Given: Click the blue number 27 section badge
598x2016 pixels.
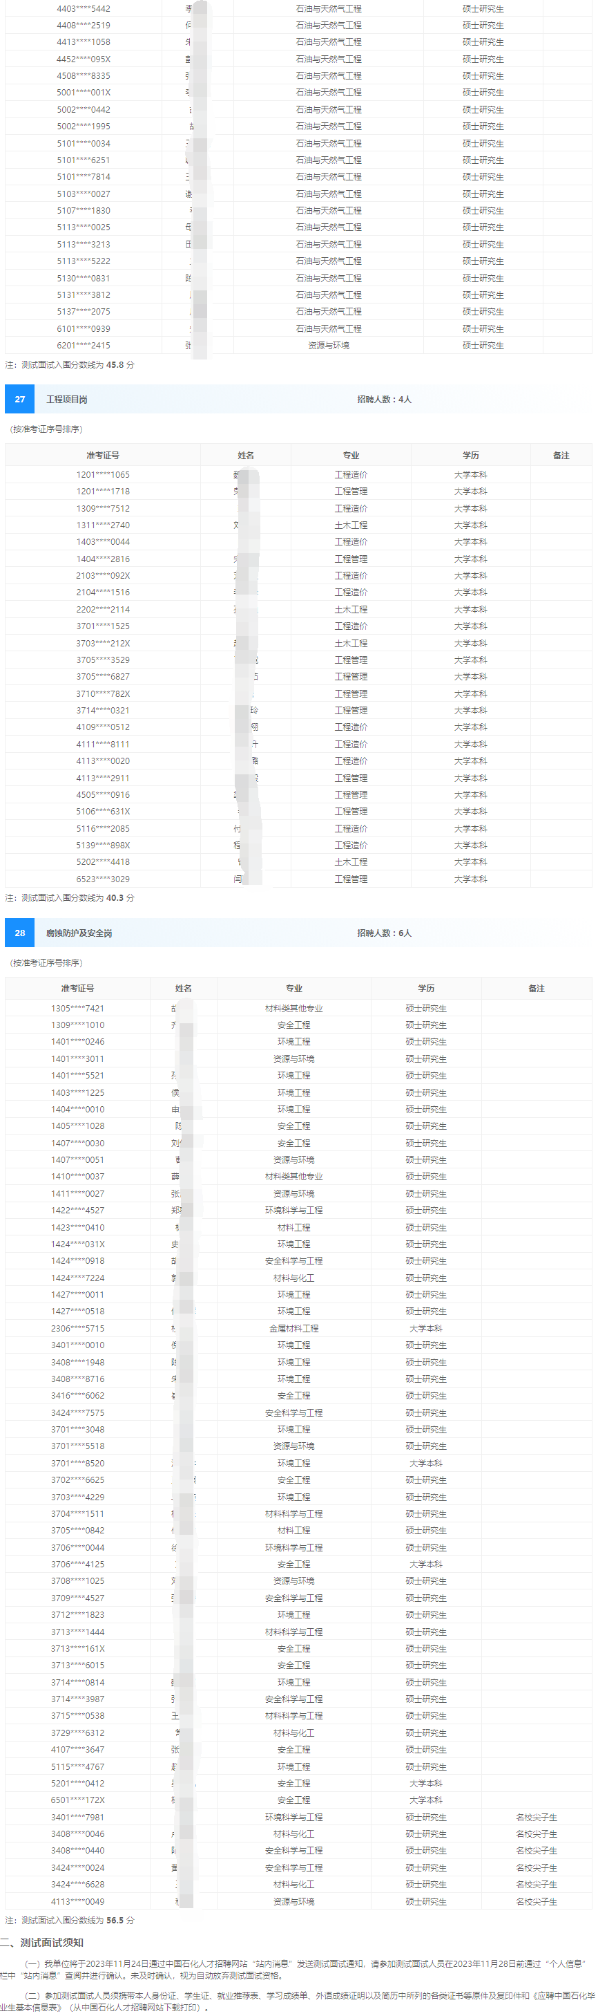Looking at the screenshot, I should click(19, 399).
